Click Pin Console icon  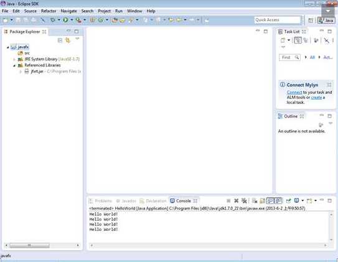[x=288, y=201]
